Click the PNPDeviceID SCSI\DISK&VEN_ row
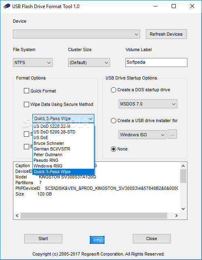Image resolution: width=202 pixels, height=260 pixels. tap(97, 188)
